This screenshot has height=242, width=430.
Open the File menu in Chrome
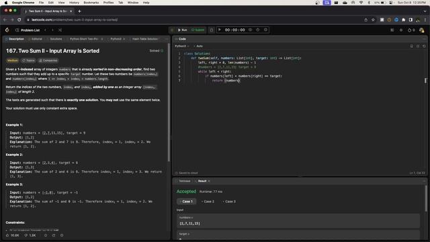[x=41, y=3]
